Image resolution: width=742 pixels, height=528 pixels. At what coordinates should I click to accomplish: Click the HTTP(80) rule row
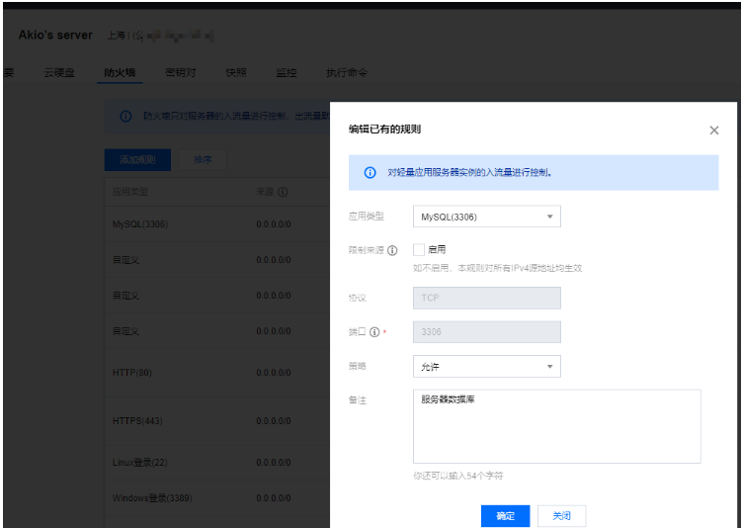(x=217, y=373)
